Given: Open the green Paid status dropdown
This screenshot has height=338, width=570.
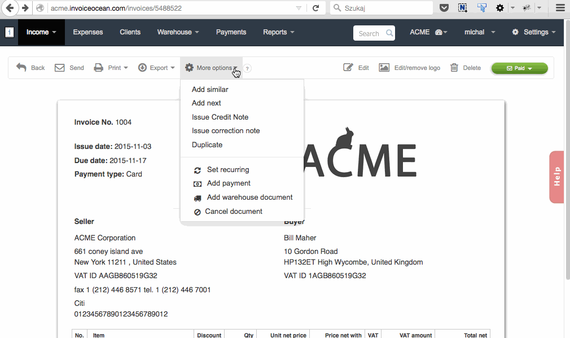Looking at the screenshot, I should pyautogui.click(x=519, y=68).
